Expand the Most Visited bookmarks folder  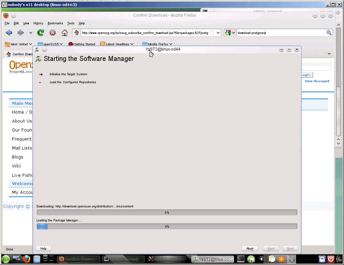tap(18, 44)
